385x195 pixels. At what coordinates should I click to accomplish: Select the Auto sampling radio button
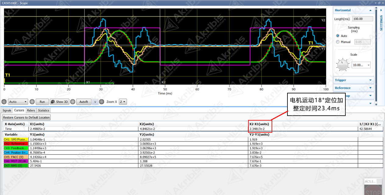tap(338, 36)
